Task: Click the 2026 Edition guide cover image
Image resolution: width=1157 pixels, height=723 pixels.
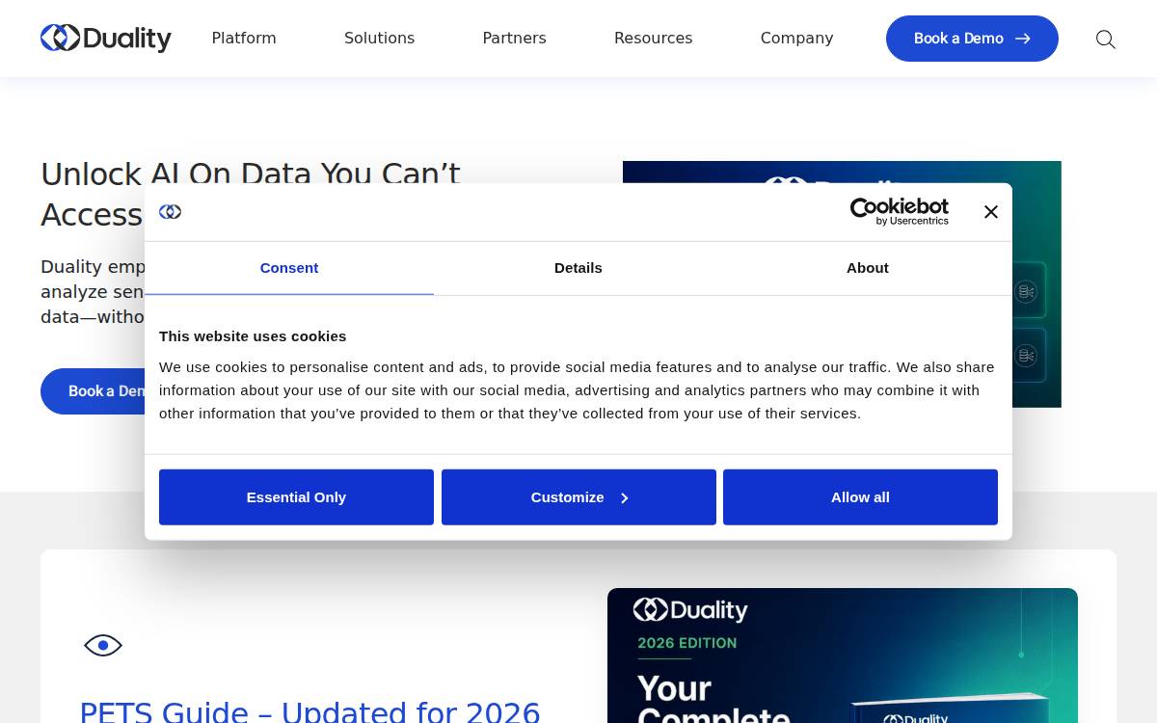Action: 843,656
